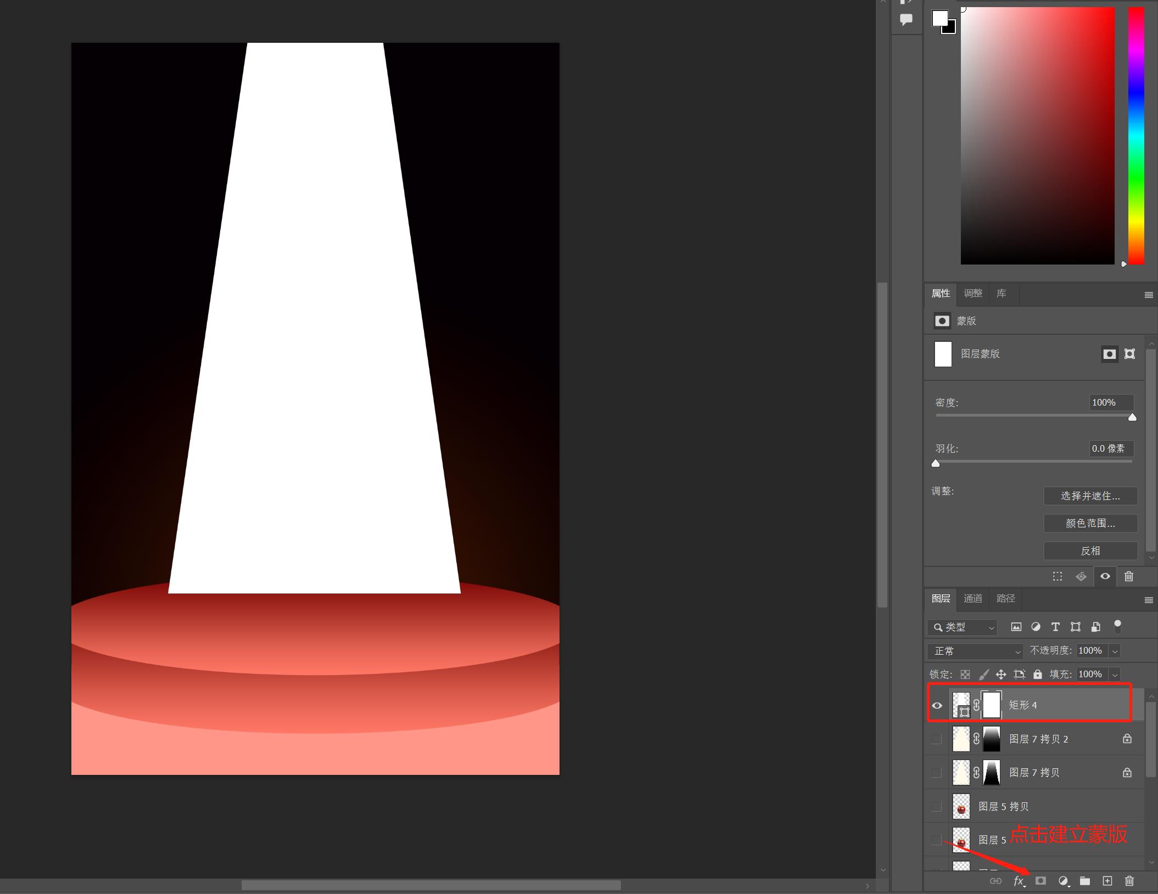Hide the 矩形 4 layer eye icon
The image size is (1158, 894).
(937, 705)
